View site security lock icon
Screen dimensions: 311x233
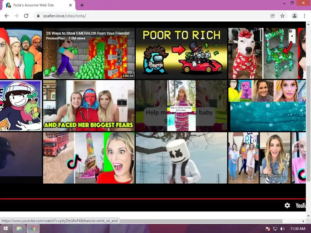(38, 16)
